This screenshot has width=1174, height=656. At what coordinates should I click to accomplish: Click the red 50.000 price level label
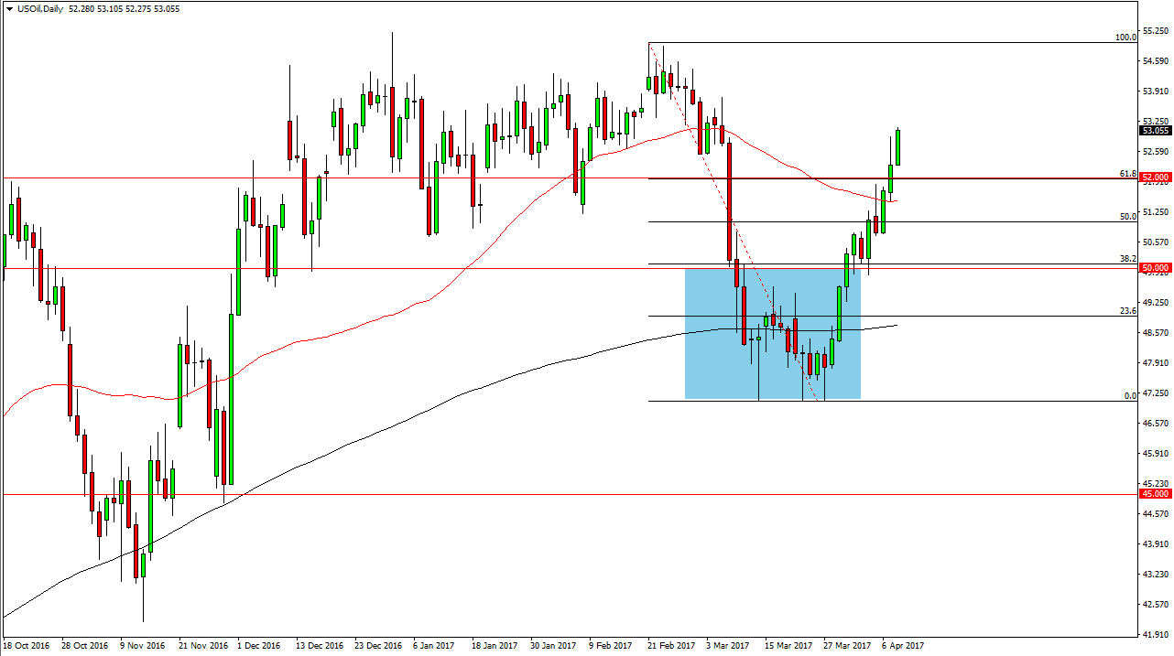[x=1157, y=268]
